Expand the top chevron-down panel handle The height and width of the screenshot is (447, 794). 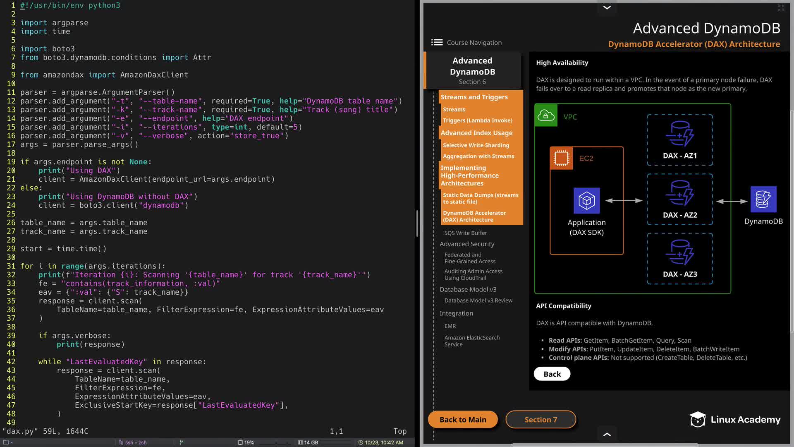click(x=607, y=7)
